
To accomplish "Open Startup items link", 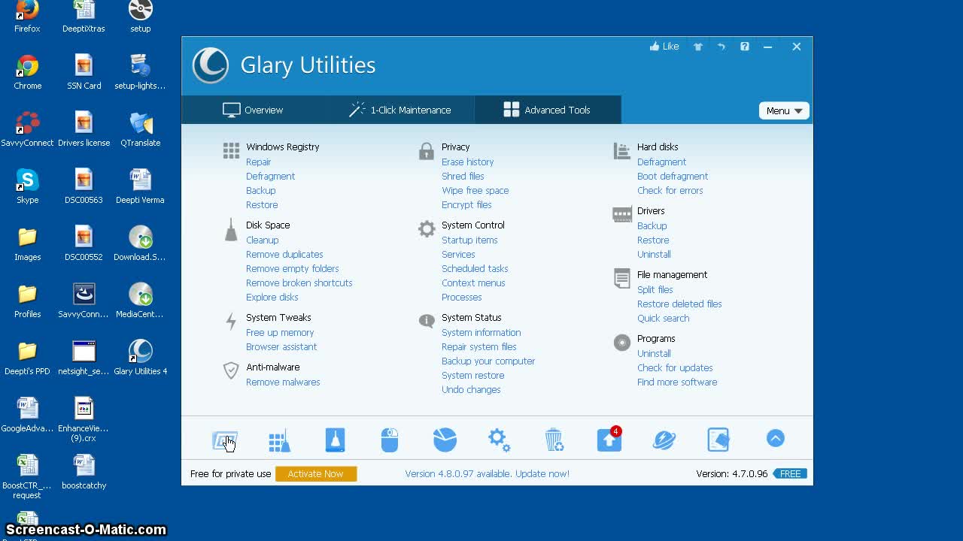I will (469, 240).
